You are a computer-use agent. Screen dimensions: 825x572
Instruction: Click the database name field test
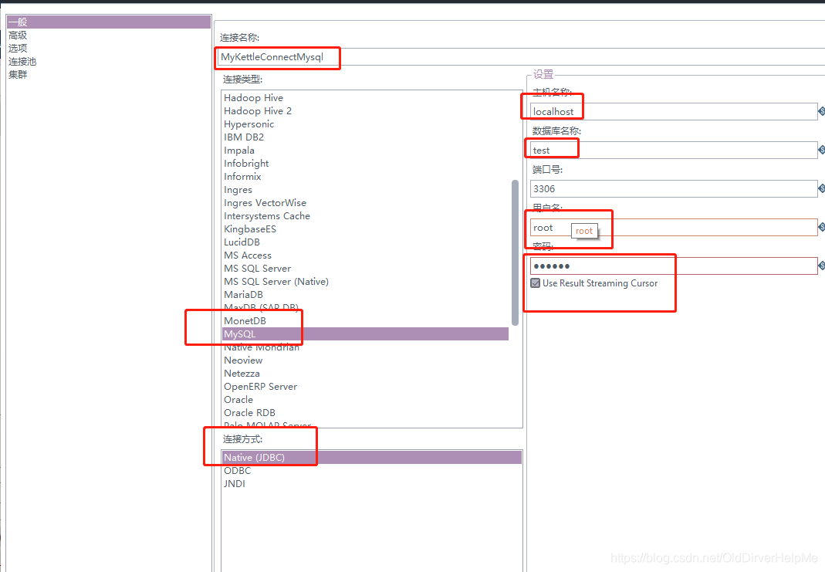(674, 150)
